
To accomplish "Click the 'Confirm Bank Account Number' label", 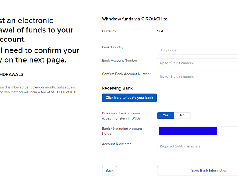I will 126,74.
